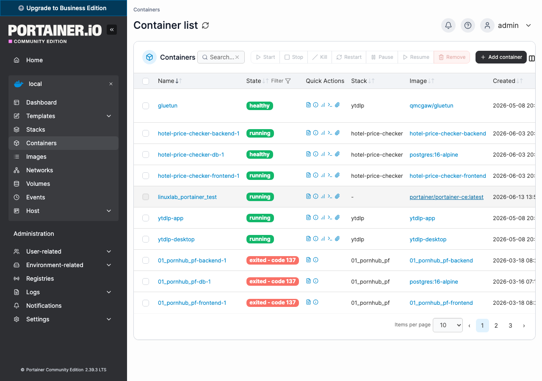
Task: Open the Images page
Action: pyautogui.click(x=64, y=157)
